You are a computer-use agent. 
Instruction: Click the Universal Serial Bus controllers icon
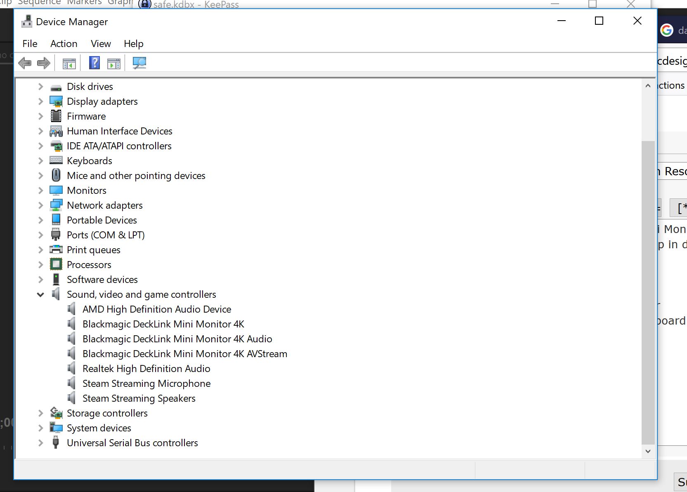pyautogui.click(x=56, y=443)
